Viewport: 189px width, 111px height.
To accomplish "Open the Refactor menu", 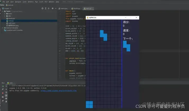I will pyautogui.click(x=31, y=2).
